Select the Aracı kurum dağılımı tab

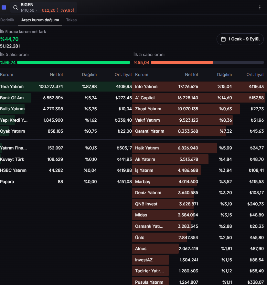(x=40, y=20)
